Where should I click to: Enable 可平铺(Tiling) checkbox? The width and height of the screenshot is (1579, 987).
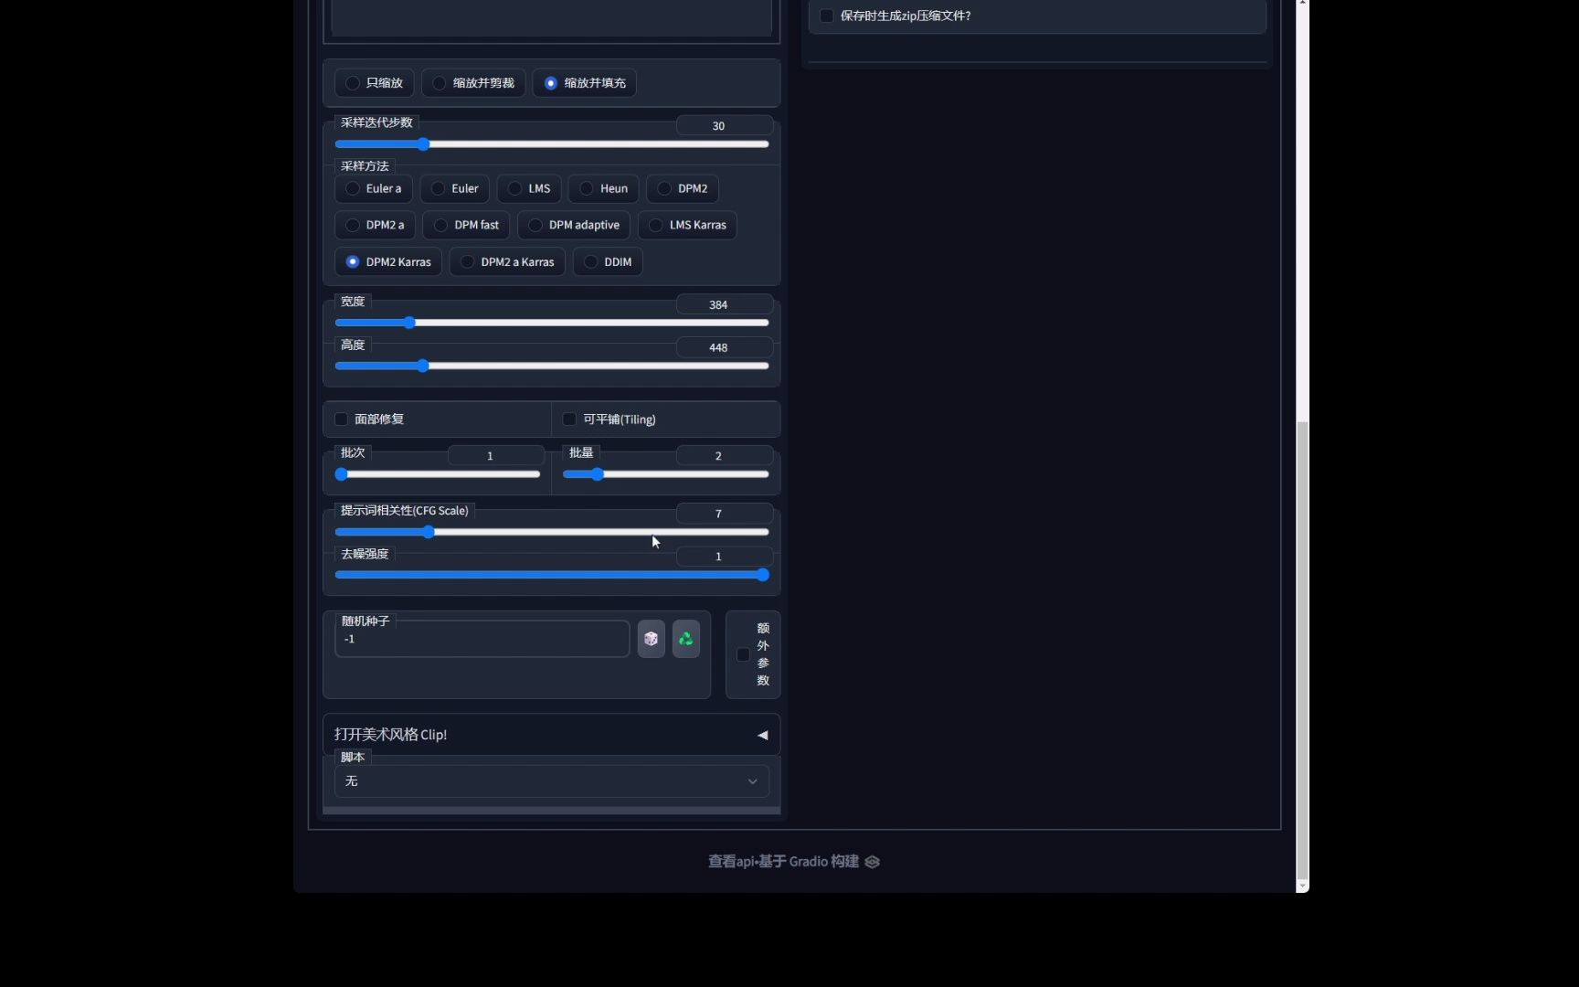(569, 419)
